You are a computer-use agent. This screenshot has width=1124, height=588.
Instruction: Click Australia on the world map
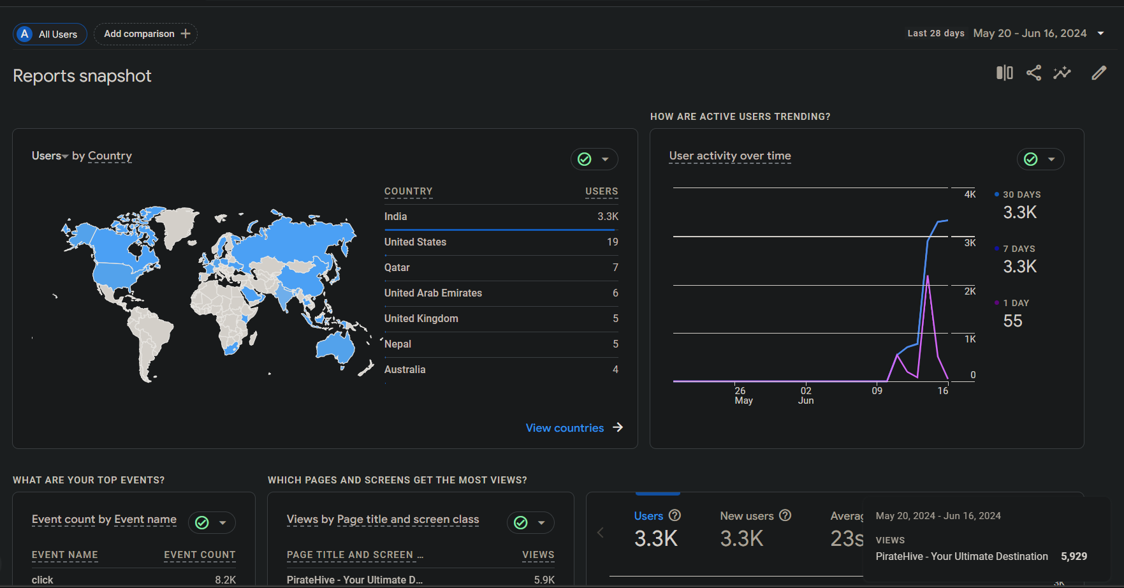337,349
